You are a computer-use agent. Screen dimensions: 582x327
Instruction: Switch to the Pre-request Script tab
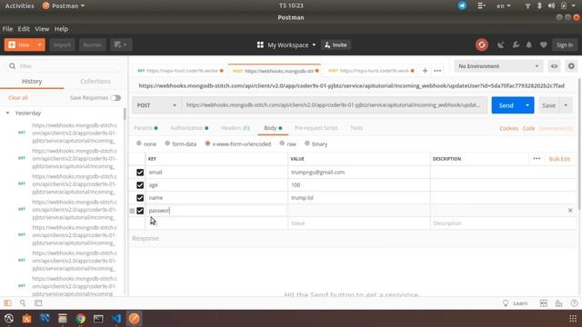(x=316, y=128)
